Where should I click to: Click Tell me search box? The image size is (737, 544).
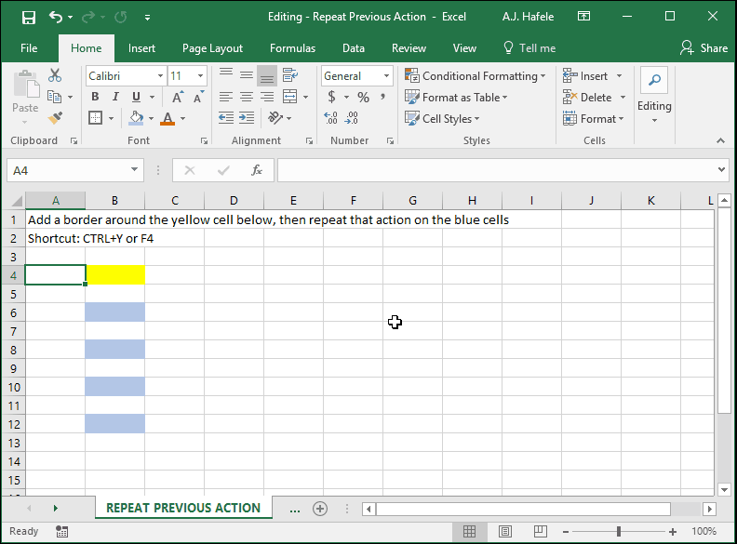click(x=529, y=48)
